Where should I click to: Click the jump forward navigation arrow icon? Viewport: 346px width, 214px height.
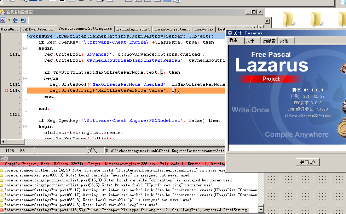coord(23,20)
